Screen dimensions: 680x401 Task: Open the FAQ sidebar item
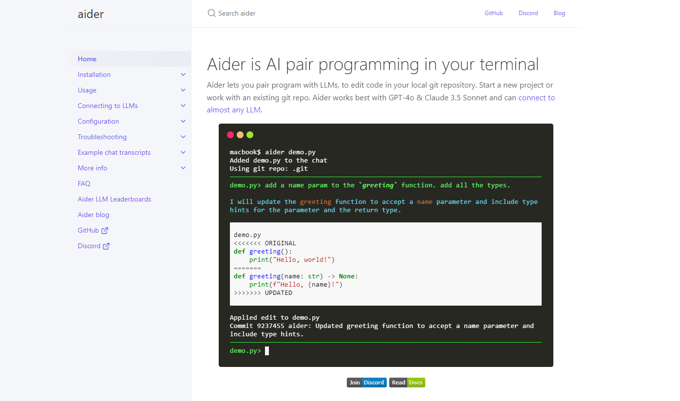coord(84,183)
